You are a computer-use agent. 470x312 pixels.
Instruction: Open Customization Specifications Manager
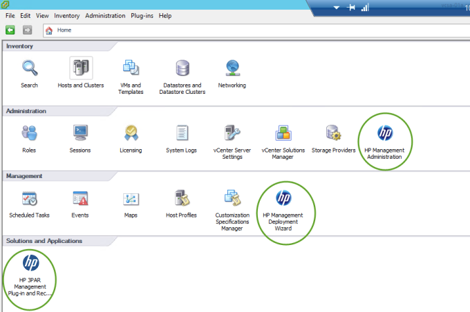coord(232,199)
